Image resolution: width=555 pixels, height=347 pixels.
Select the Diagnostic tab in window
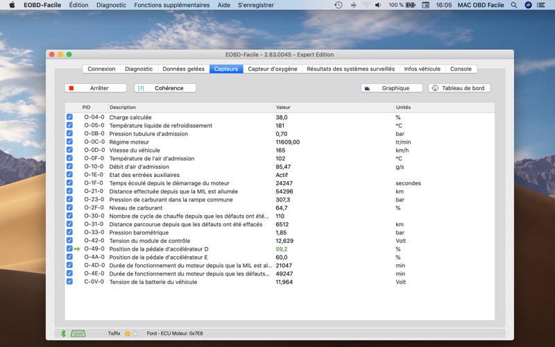click(139, 69)
